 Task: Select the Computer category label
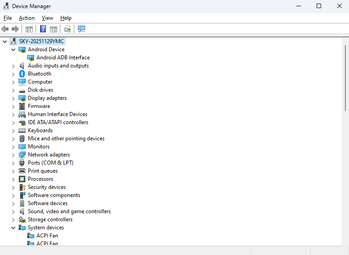(x=40, y=82)
